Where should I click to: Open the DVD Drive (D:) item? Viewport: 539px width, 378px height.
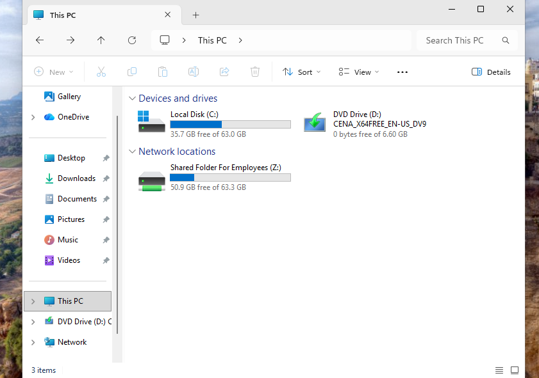(x=357, y=114)
